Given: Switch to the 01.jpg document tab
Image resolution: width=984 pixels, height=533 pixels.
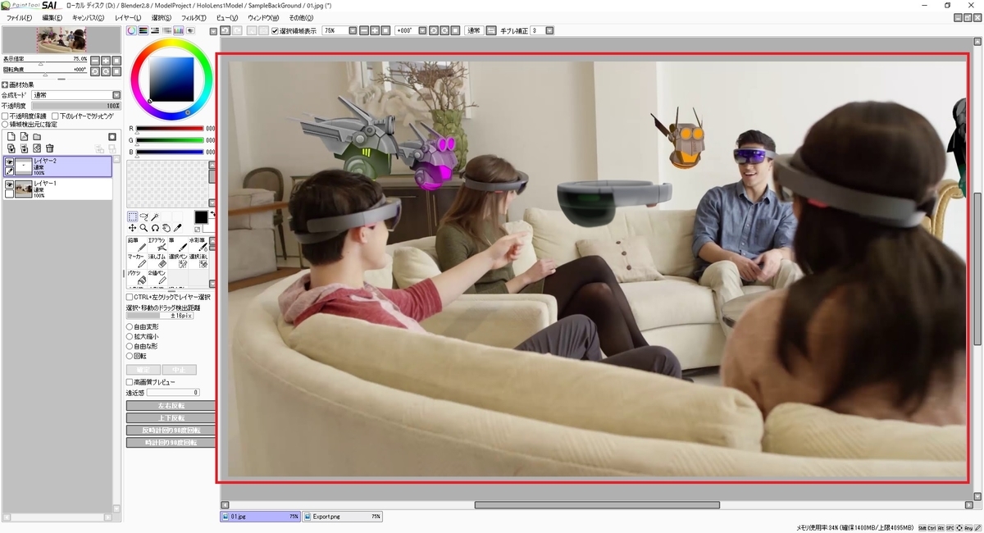Looking at the screenshot, I should 261,517.
